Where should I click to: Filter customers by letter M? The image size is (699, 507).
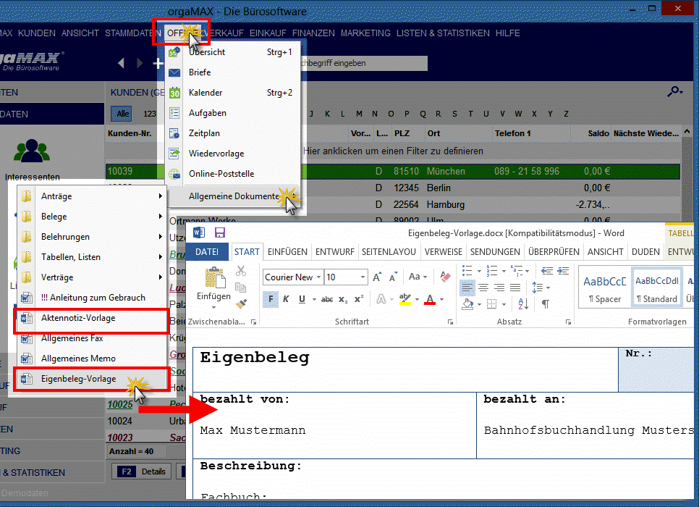click(x=359, y=114)
